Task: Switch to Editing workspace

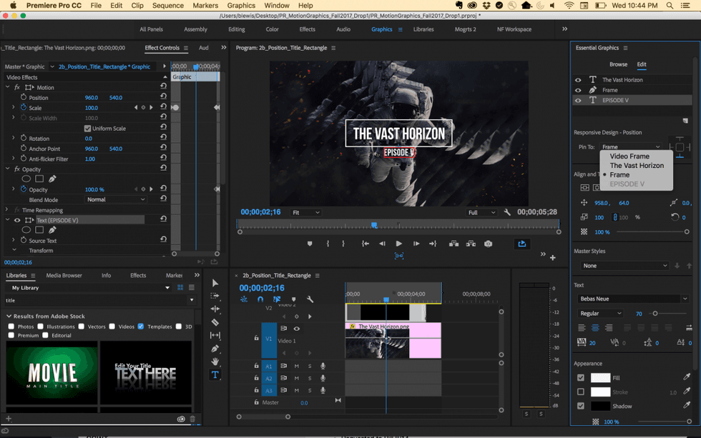Action: [x=237, y=29]
